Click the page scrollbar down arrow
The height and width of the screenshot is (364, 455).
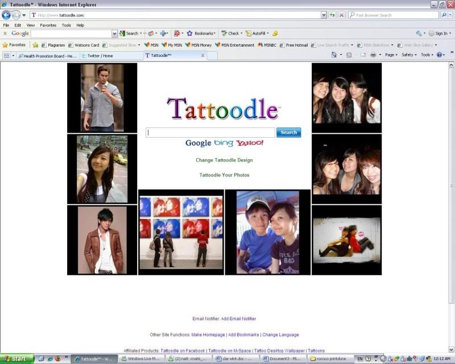[451, 349]
